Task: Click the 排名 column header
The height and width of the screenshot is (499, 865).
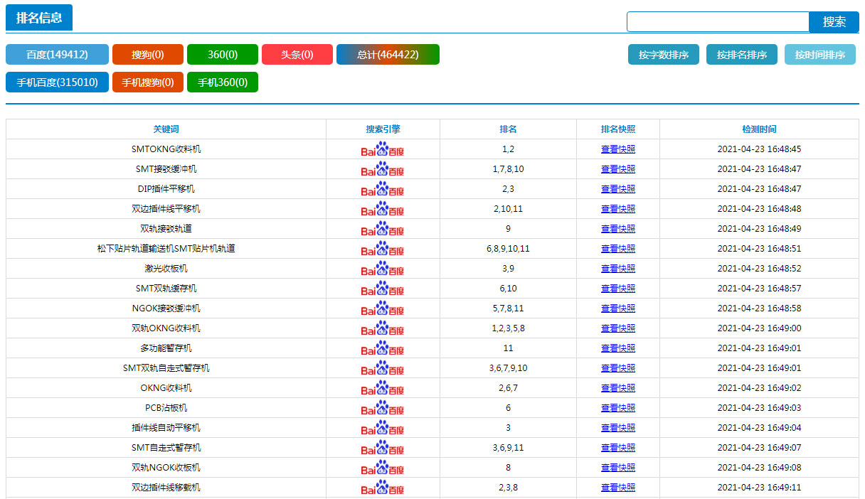Action: (508, 129)
